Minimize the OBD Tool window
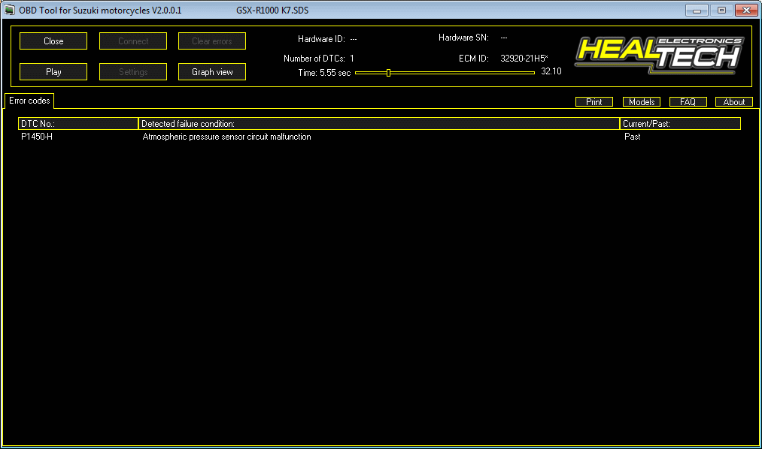The height and width of the screenshot is (449, 762). [697, 11]
